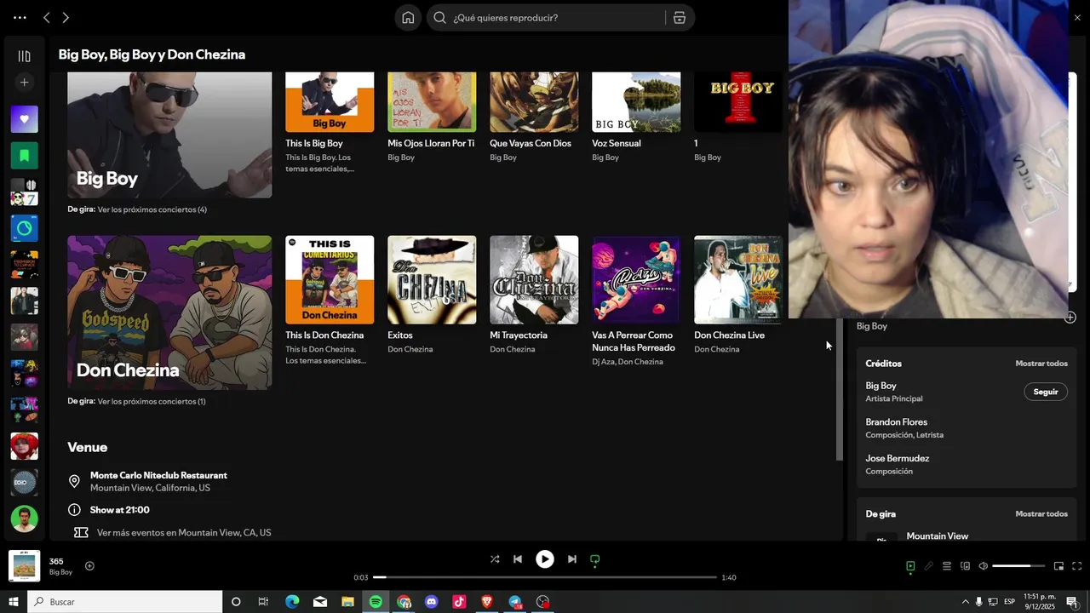Add '365' to Liked Songs
This screenshot has width=1090, height=613.
[x=89, y=566]
